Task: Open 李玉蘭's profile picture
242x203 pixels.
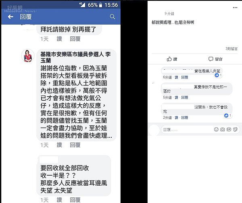Action: 28,56
